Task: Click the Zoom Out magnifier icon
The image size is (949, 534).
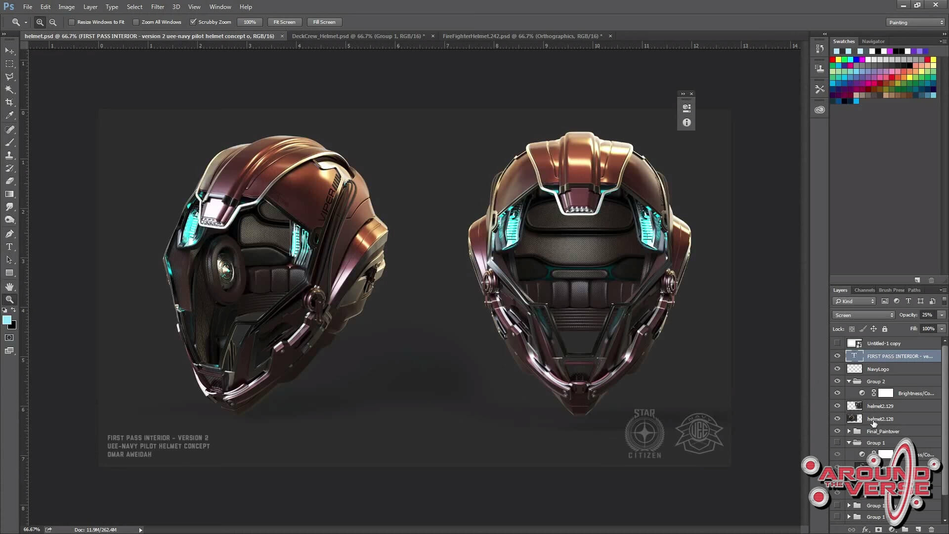Action: (53, 22)
